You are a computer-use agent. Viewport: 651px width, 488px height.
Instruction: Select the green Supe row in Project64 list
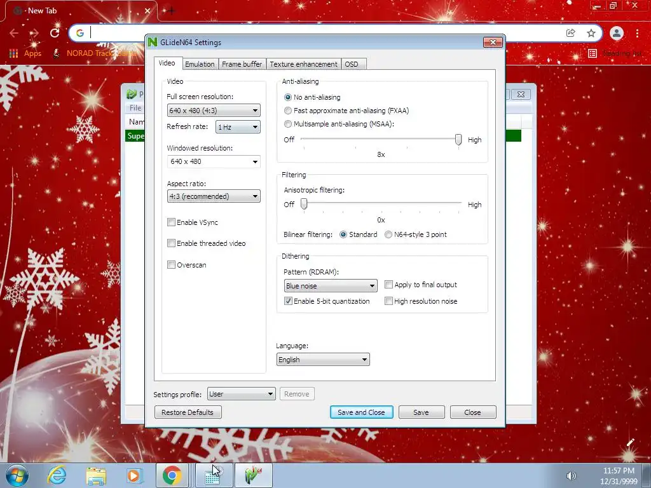click(x=135, y=136)
